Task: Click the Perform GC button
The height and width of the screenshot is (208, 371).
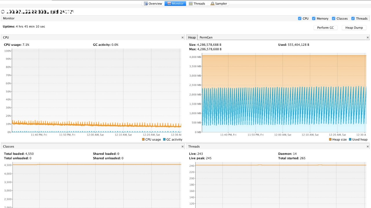Action: click(x=325, y=28)
